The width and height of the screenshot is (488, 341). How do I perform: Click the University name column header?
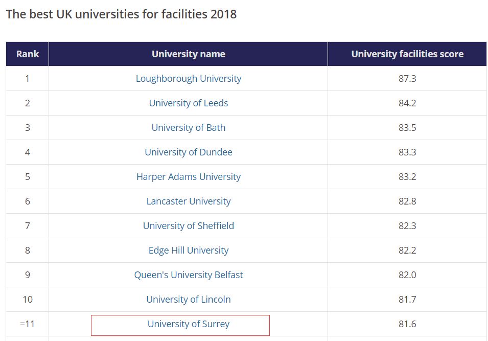(188, 54)
